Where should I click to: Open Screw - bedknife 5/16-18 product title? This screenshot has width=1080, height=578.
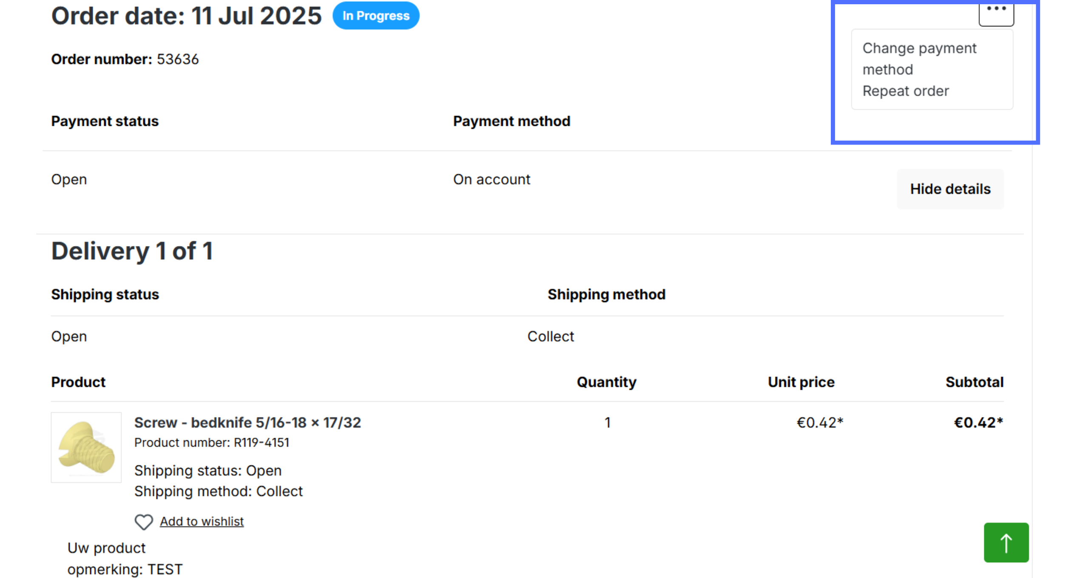[x=247, y=423]
